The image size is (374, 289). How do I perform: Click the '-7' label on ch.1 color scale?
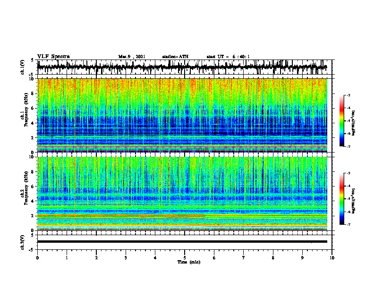(348, 146)
